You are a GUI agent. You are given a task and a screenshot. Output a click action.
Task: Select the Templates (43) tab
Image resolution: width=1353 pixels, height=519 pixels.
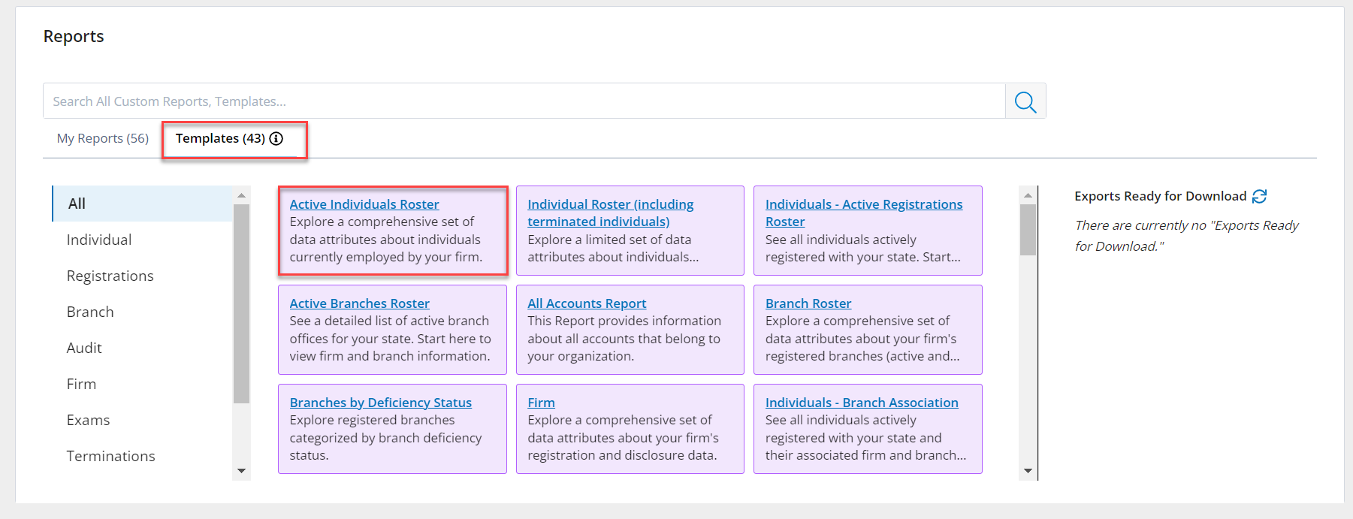[x=220, y=138]
